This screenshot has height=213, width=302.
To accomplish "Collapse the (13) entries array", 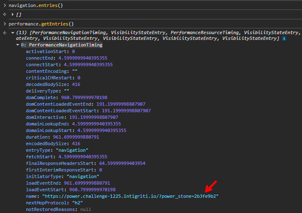I will pos(13,33).
